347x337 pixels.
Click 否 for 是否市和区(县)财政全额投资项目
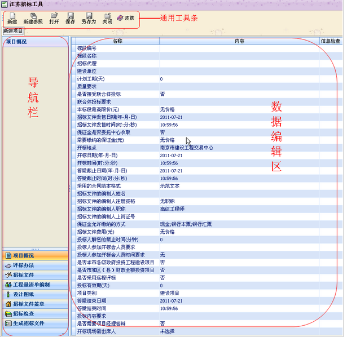click(x=162, y=271)
